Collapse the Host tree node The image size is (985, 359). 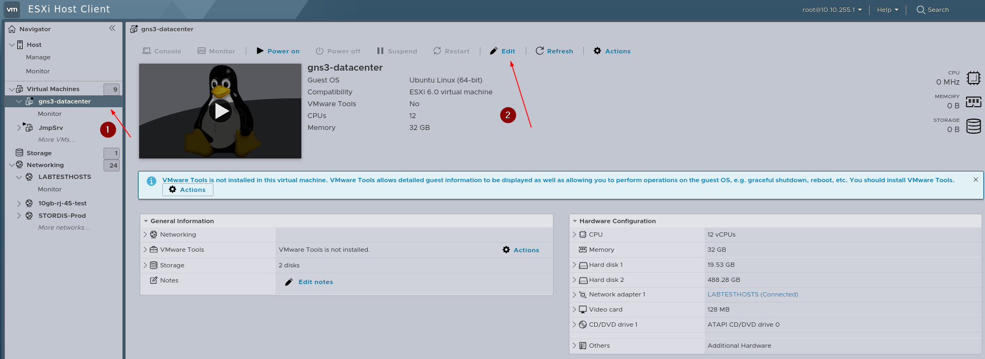click(12, 45)
